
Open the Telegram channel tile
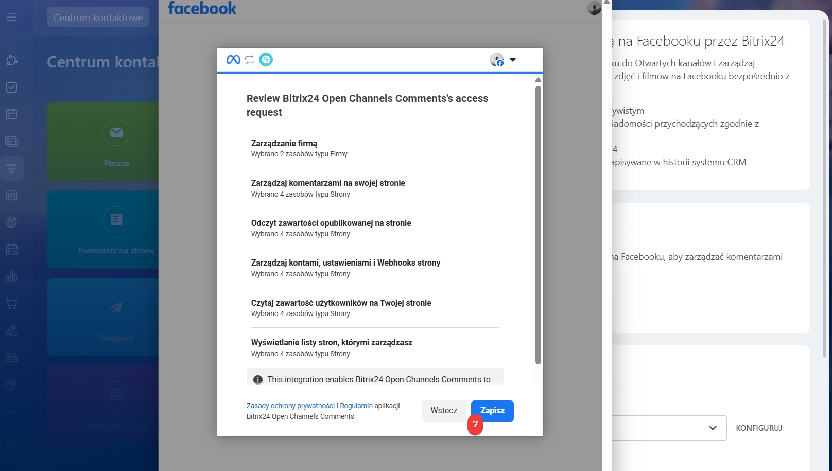click(103, 317)
